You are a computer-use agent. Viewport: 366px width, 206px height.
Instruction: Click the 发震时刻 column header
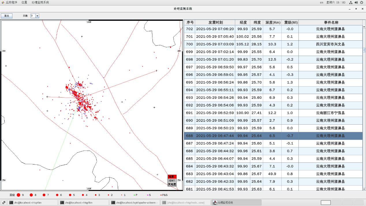[x=215, y=23]
